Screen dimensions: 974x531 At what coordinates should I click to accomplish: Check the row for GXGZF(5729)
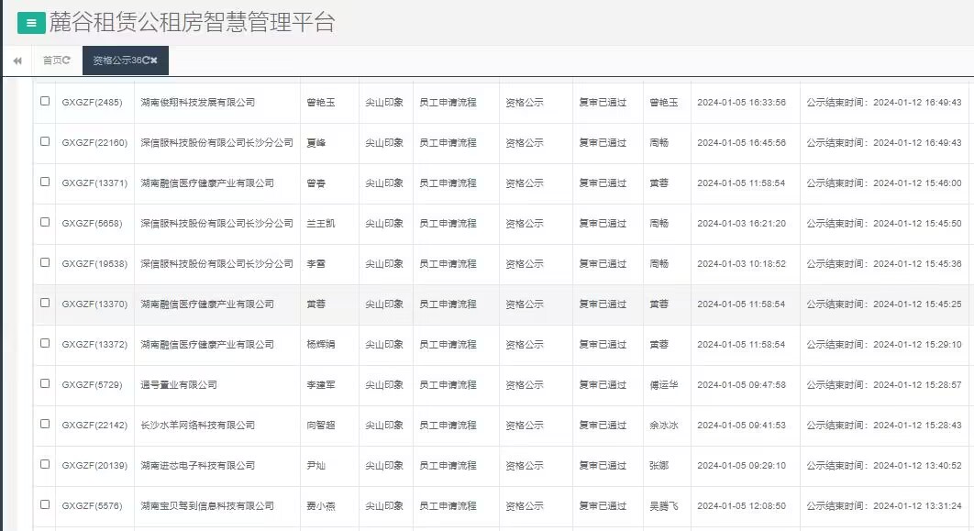43,384
